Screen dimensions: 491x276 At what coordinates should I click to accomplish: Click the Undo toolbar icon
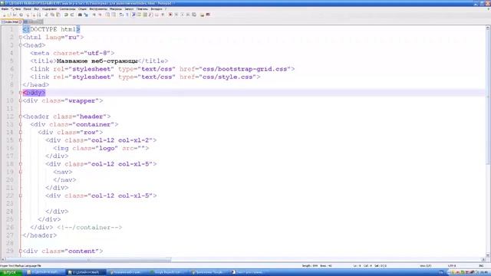[66, 15]
